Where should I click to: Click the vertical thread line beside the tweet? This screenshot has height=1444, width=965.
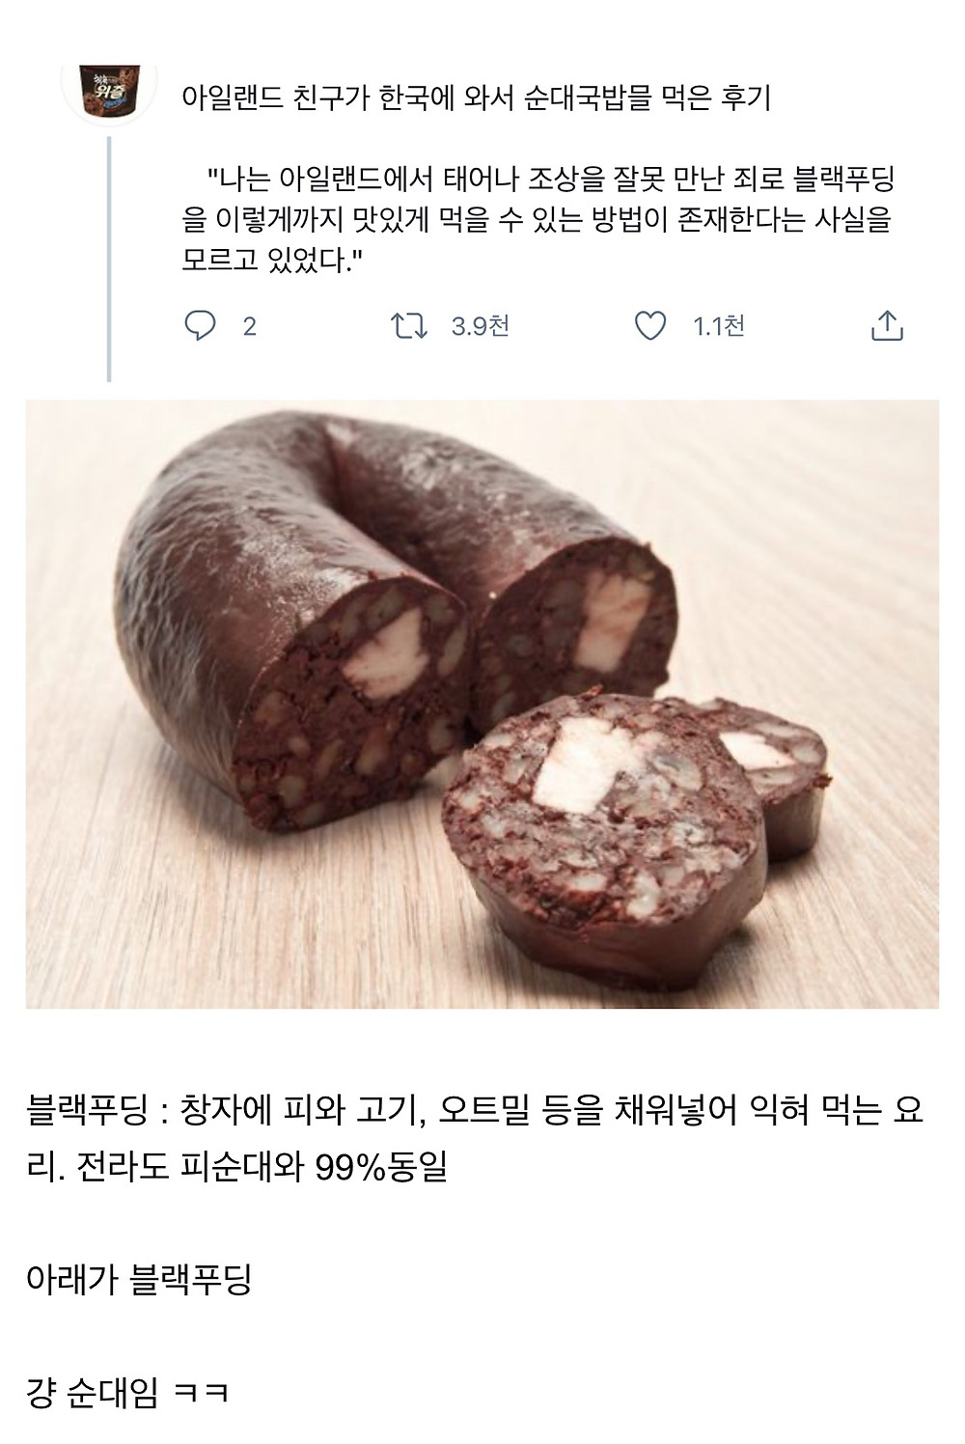pyautogui.click(x=109, y=259)
